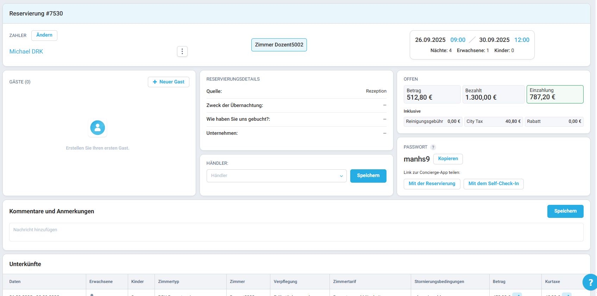Click the Nachricht hinzufügen comment field
597x296 pixels.
tap(296, 232)
